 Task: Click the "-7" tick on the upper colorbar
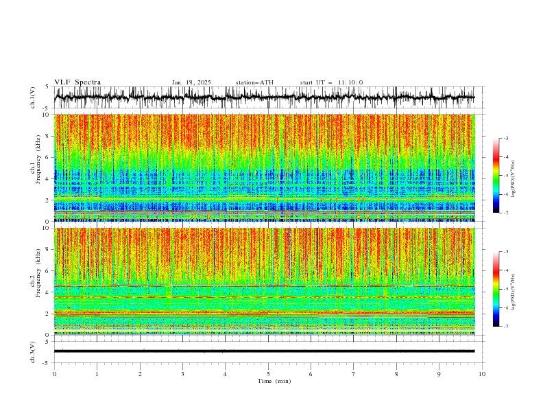[506, 213]
